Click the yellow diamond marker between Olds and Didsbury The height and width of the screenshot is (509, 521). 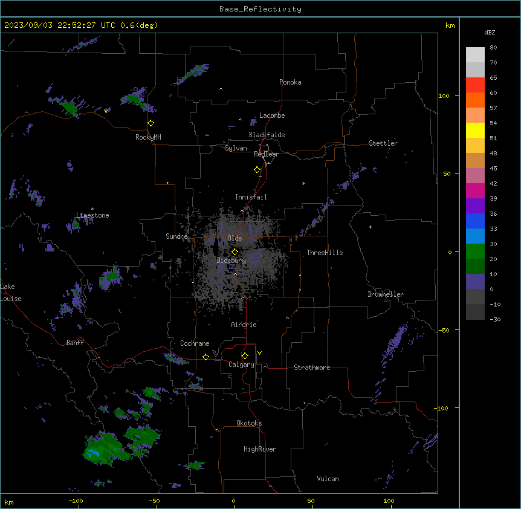pyautogui.click(x=235, y=252)
